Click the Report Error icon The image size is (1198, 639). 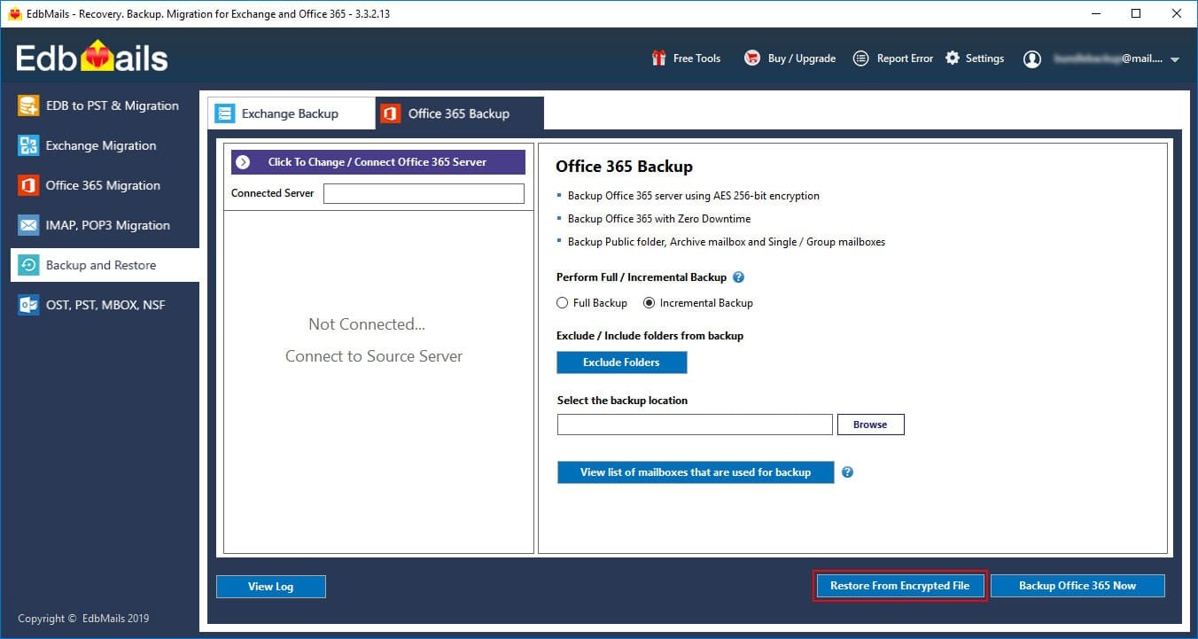(860, 58)
